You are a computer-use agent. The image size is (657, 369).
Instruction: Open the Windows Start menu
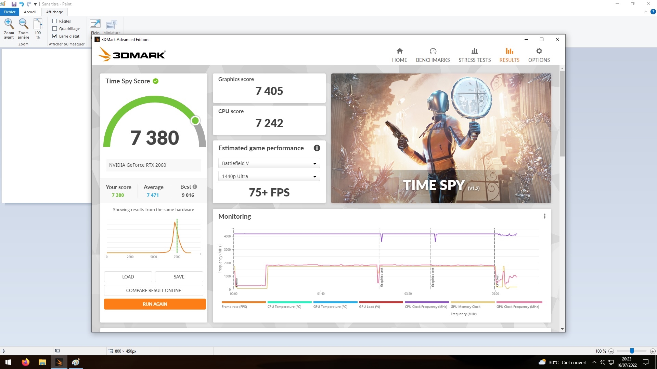coord(8,362)
